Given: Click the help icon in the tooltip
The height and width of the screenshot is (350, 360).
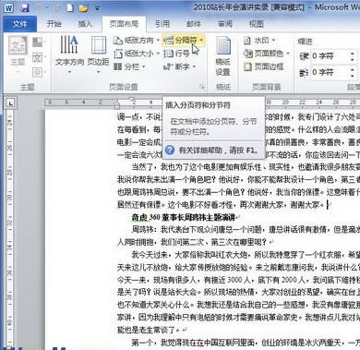Looking at the screenshot, I should (170, 151).
